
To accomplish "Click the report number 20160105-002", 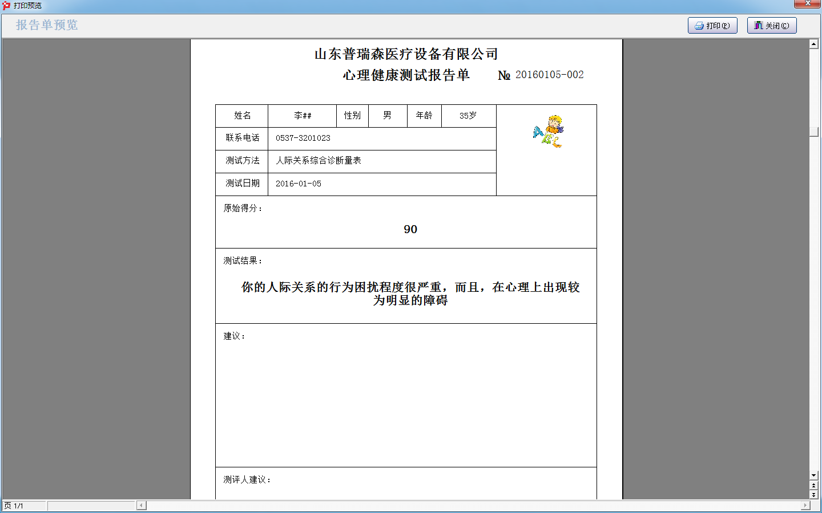I will 549,75.
